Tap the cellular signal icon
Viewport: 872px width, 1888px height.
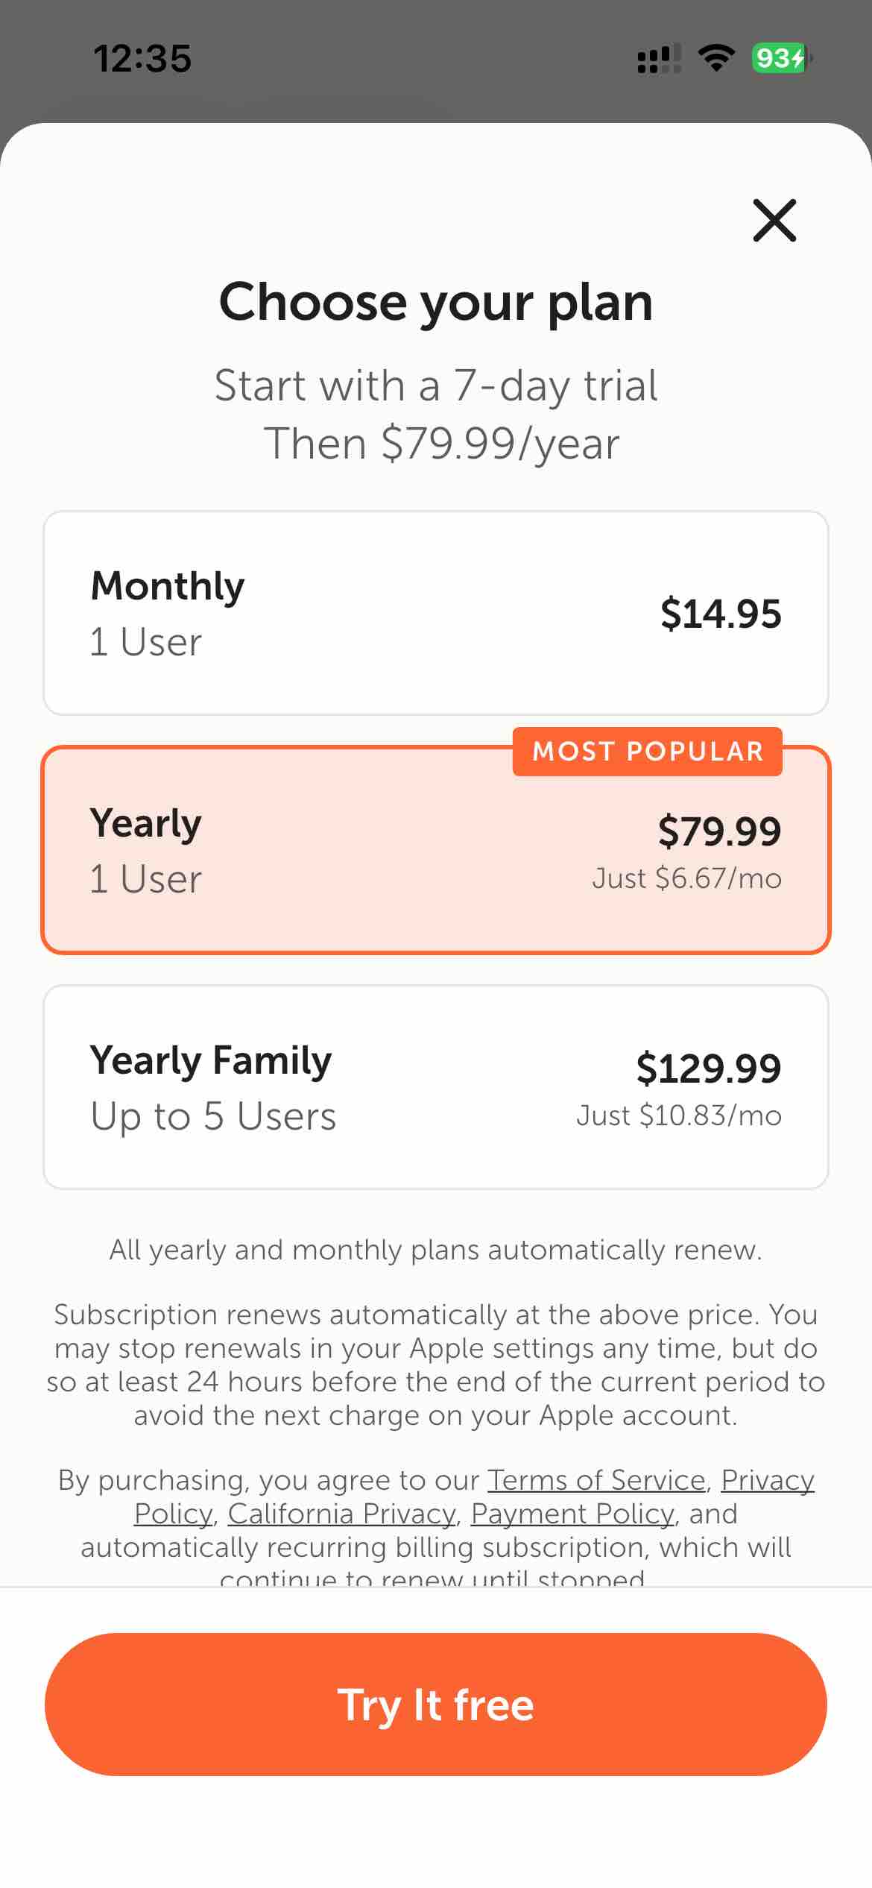click(659, 58)
